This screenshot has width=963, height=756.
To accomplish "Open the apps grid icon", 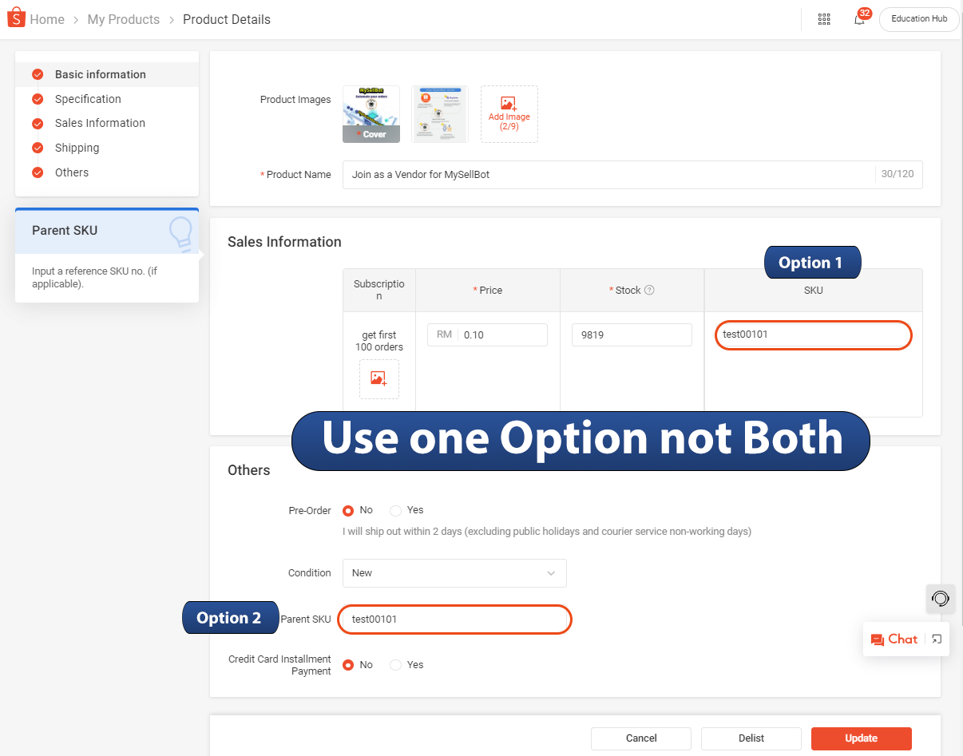I will (x=824, y=19).
